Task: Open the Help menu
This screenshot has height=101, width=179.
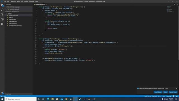Action: 37,1
